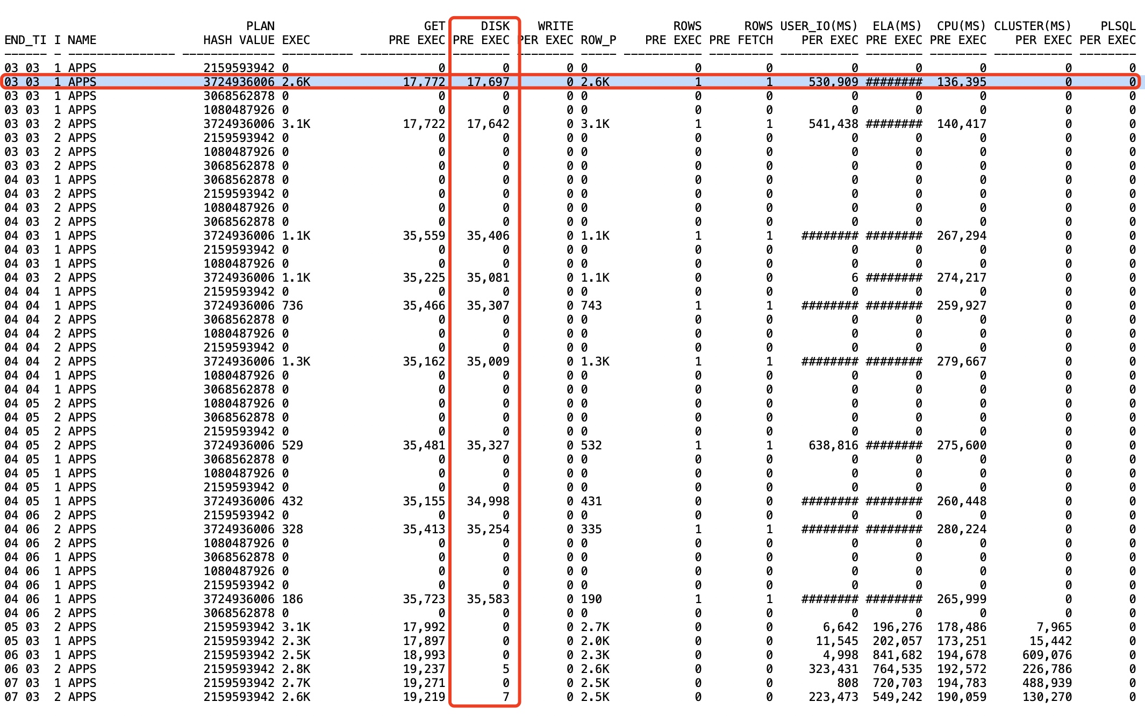This screenshot has height=716, width=1145.
Task: Click the CPU value 267,294
Action: point(962,236)
